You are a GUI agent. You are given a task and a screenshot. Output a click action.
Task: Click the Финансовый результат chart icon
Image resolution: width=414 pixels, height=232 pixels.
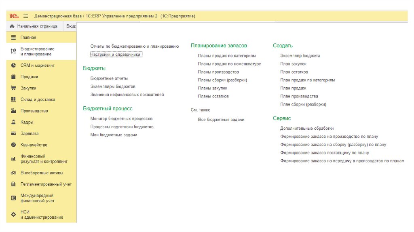[x=13, y=159]
